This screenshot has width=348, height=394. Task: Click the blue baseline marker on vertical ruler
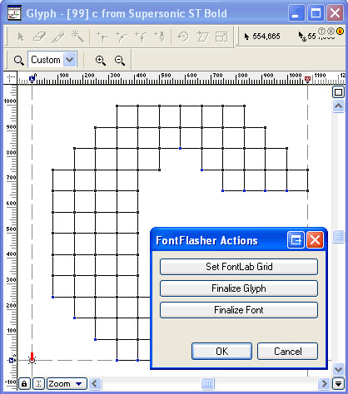pos(12,360)
